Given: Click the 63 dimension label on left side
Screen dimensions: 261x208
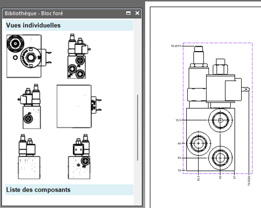Looking at the screenshot, I should (x=179, y=158).
